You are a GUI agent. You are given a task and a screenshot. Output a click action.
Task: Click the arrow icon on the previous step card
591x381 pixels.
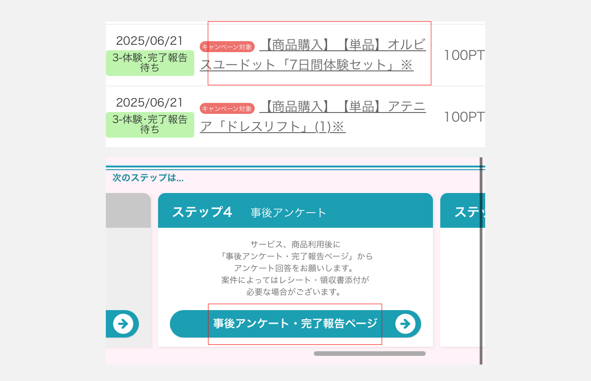pos(123,324)
